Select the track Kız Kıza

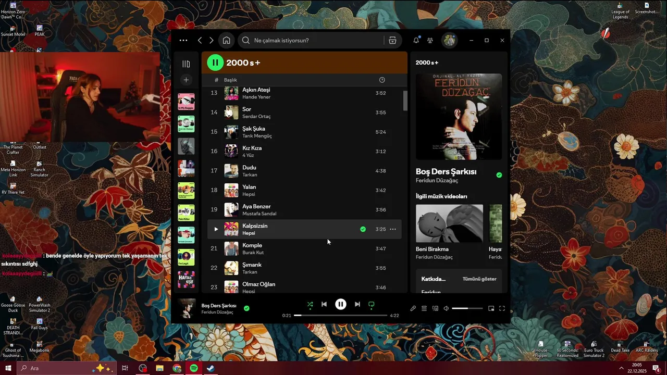(252, 148)
